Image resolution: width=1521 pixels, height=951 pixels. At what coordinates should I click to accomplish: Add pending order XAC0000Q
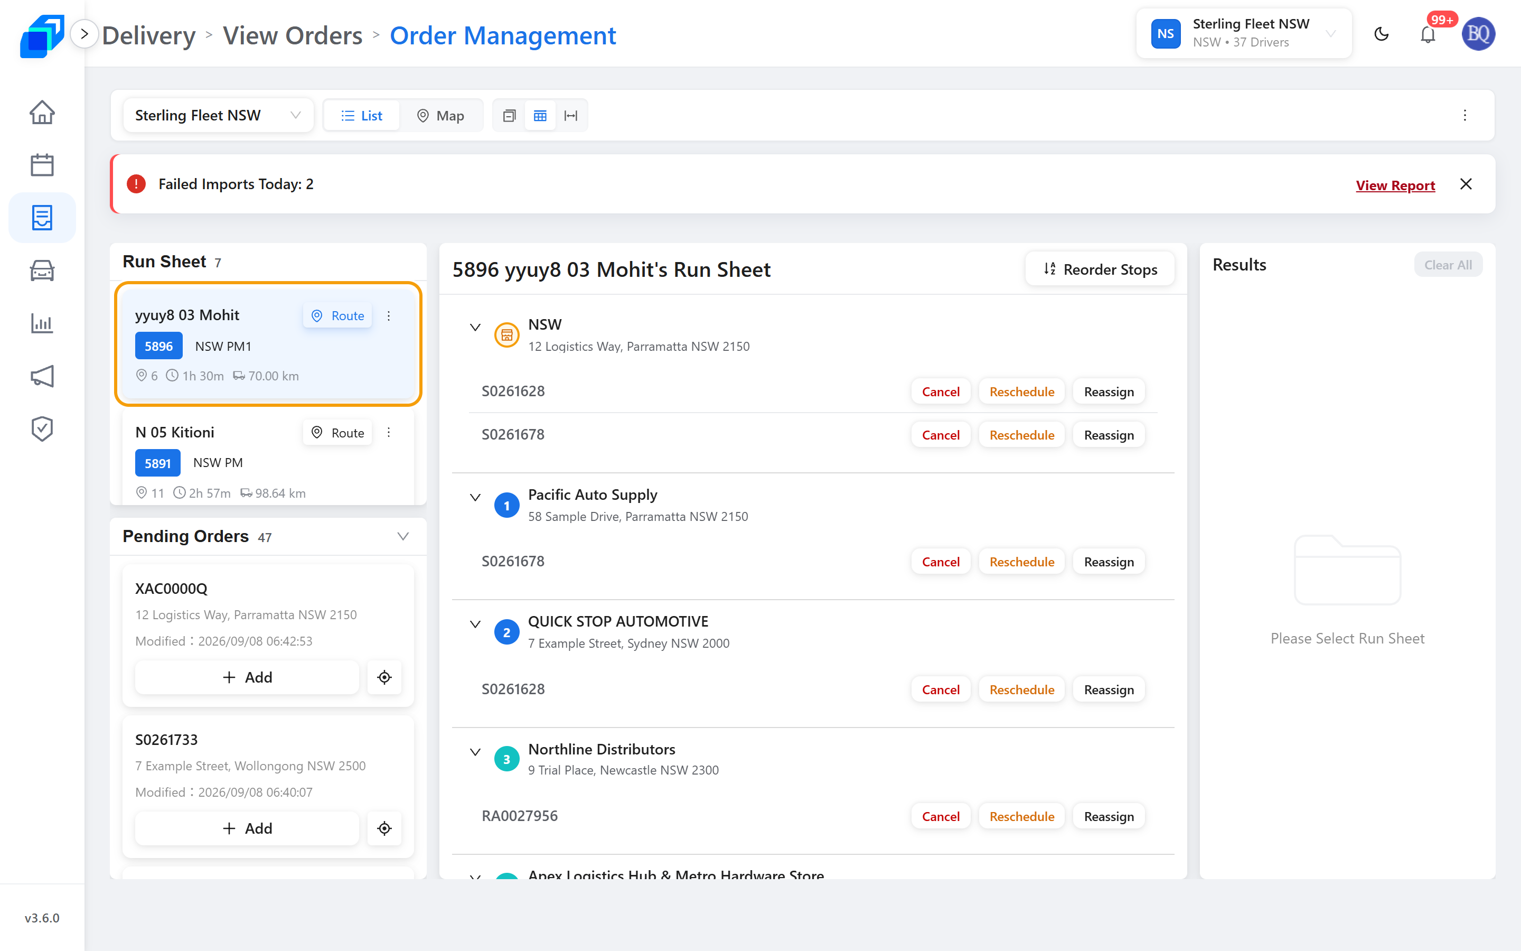pos(247,677)
